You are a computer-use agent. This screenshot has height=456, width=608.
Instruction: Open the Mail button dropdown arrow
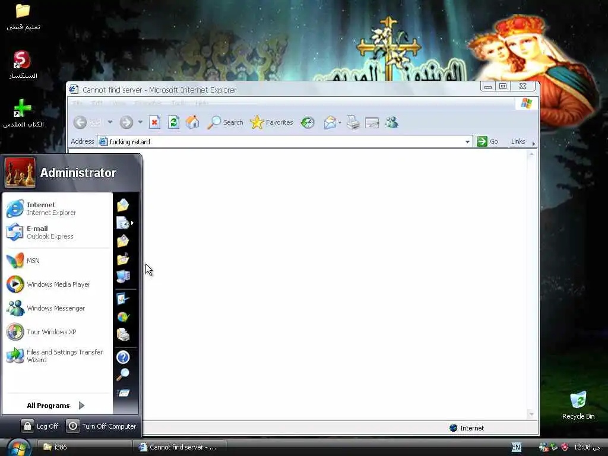pos(340,122)
